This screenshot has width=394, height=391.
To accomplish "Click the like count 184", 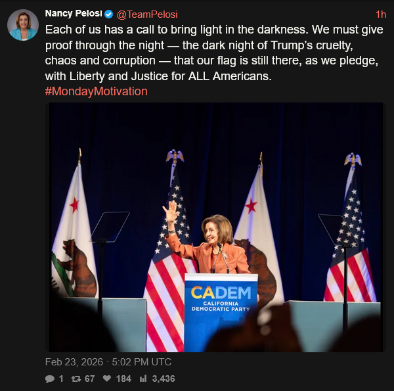I will (x=123, y=379).
